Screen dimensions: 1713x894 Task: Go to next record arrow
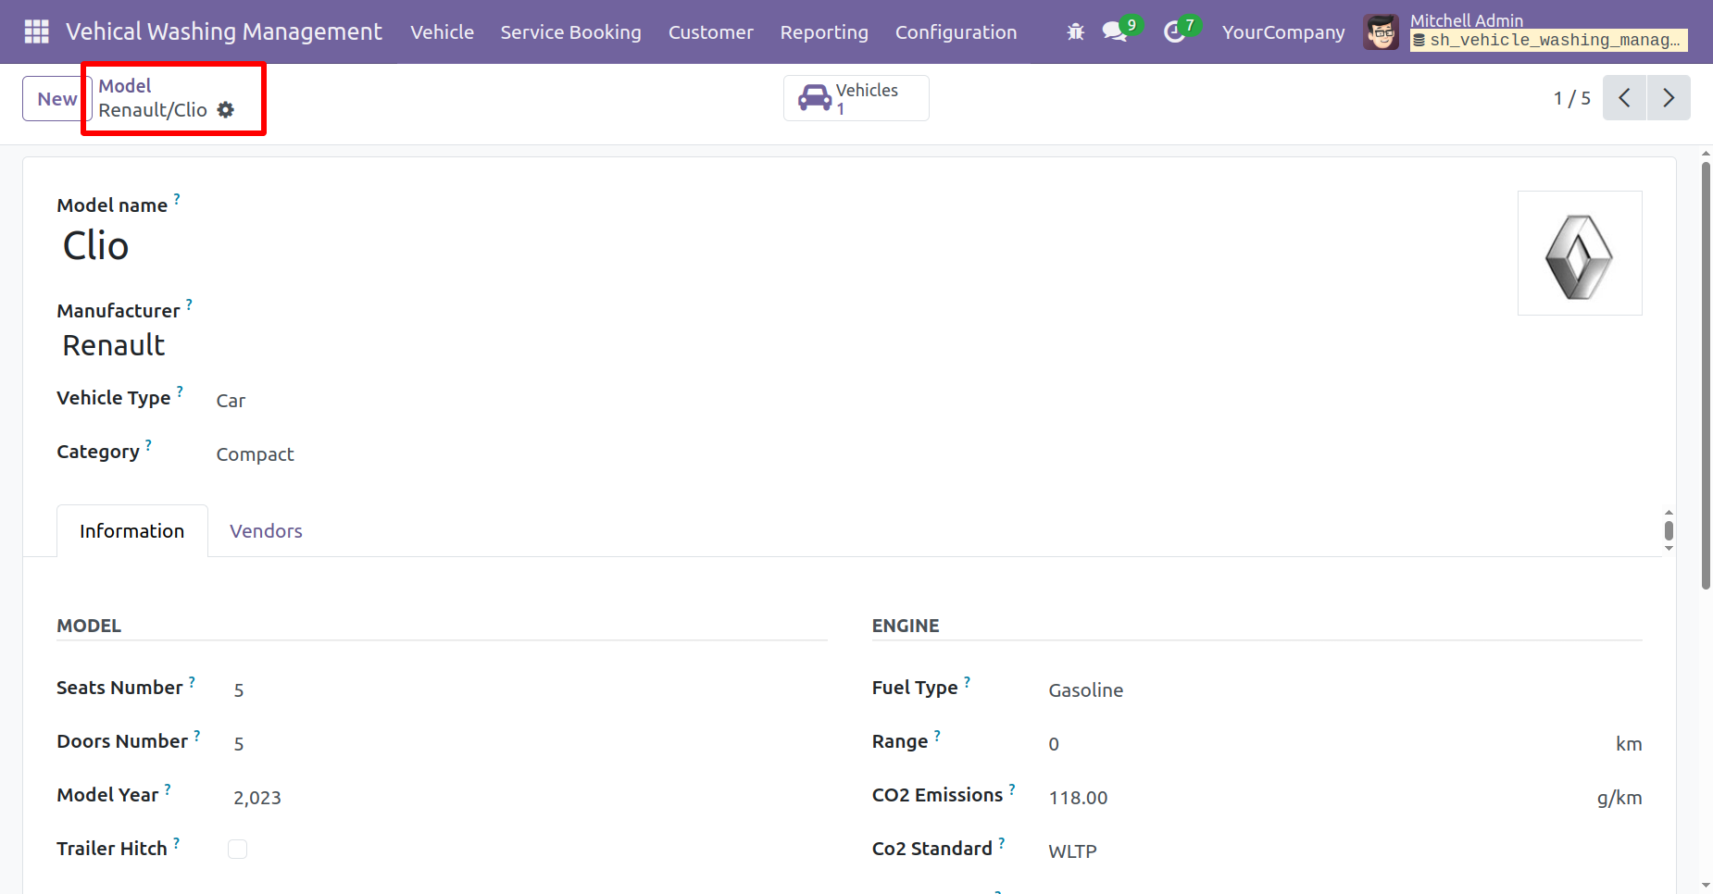click(x=1669, y=98)
